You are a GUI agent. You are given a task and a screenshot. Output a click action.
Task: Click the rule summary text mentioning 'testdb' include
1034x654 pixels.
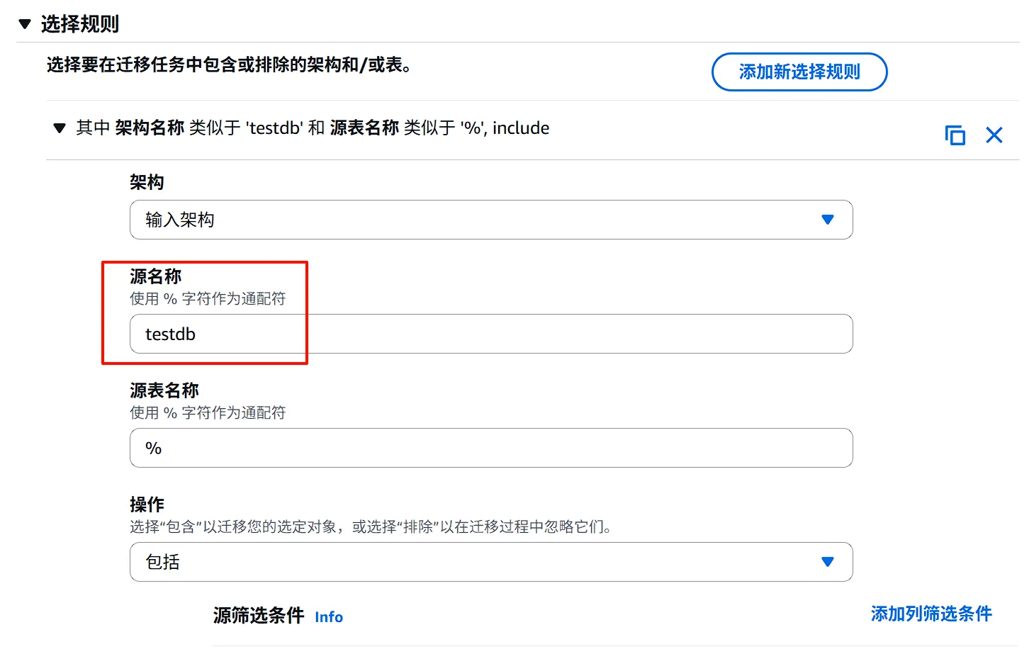312,128
